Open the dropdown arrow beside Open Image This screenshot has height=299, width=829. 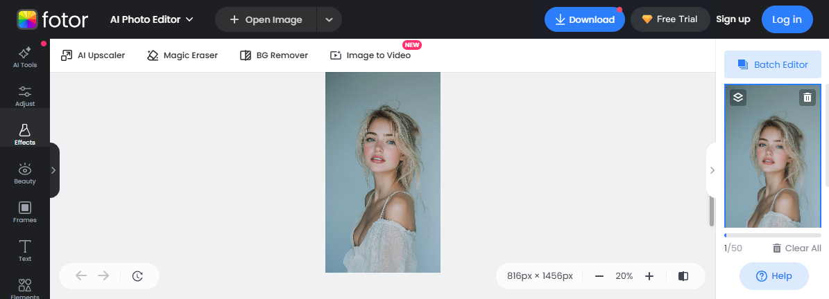tap(330, 19)
